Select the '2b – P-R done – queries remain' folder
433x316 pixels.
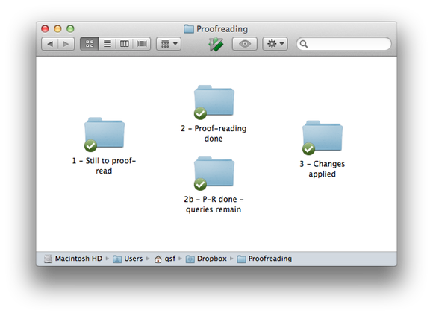tap(214, 173)
